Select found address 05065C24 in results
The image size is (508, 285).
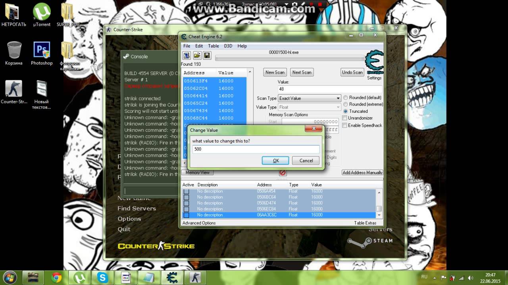point(214,103)
